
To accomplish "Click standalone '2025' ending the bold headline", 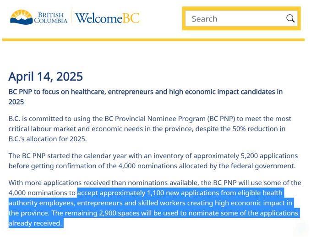I will click(x=16, y=102).
